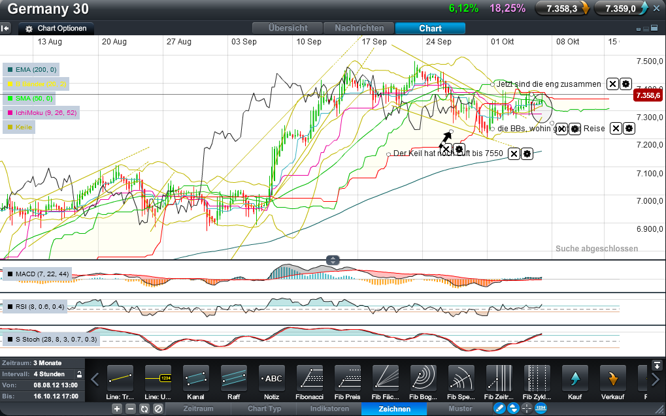Select the Fib Bogen arc tool
This screenshot has height=416, width=666.
[423, 378]
